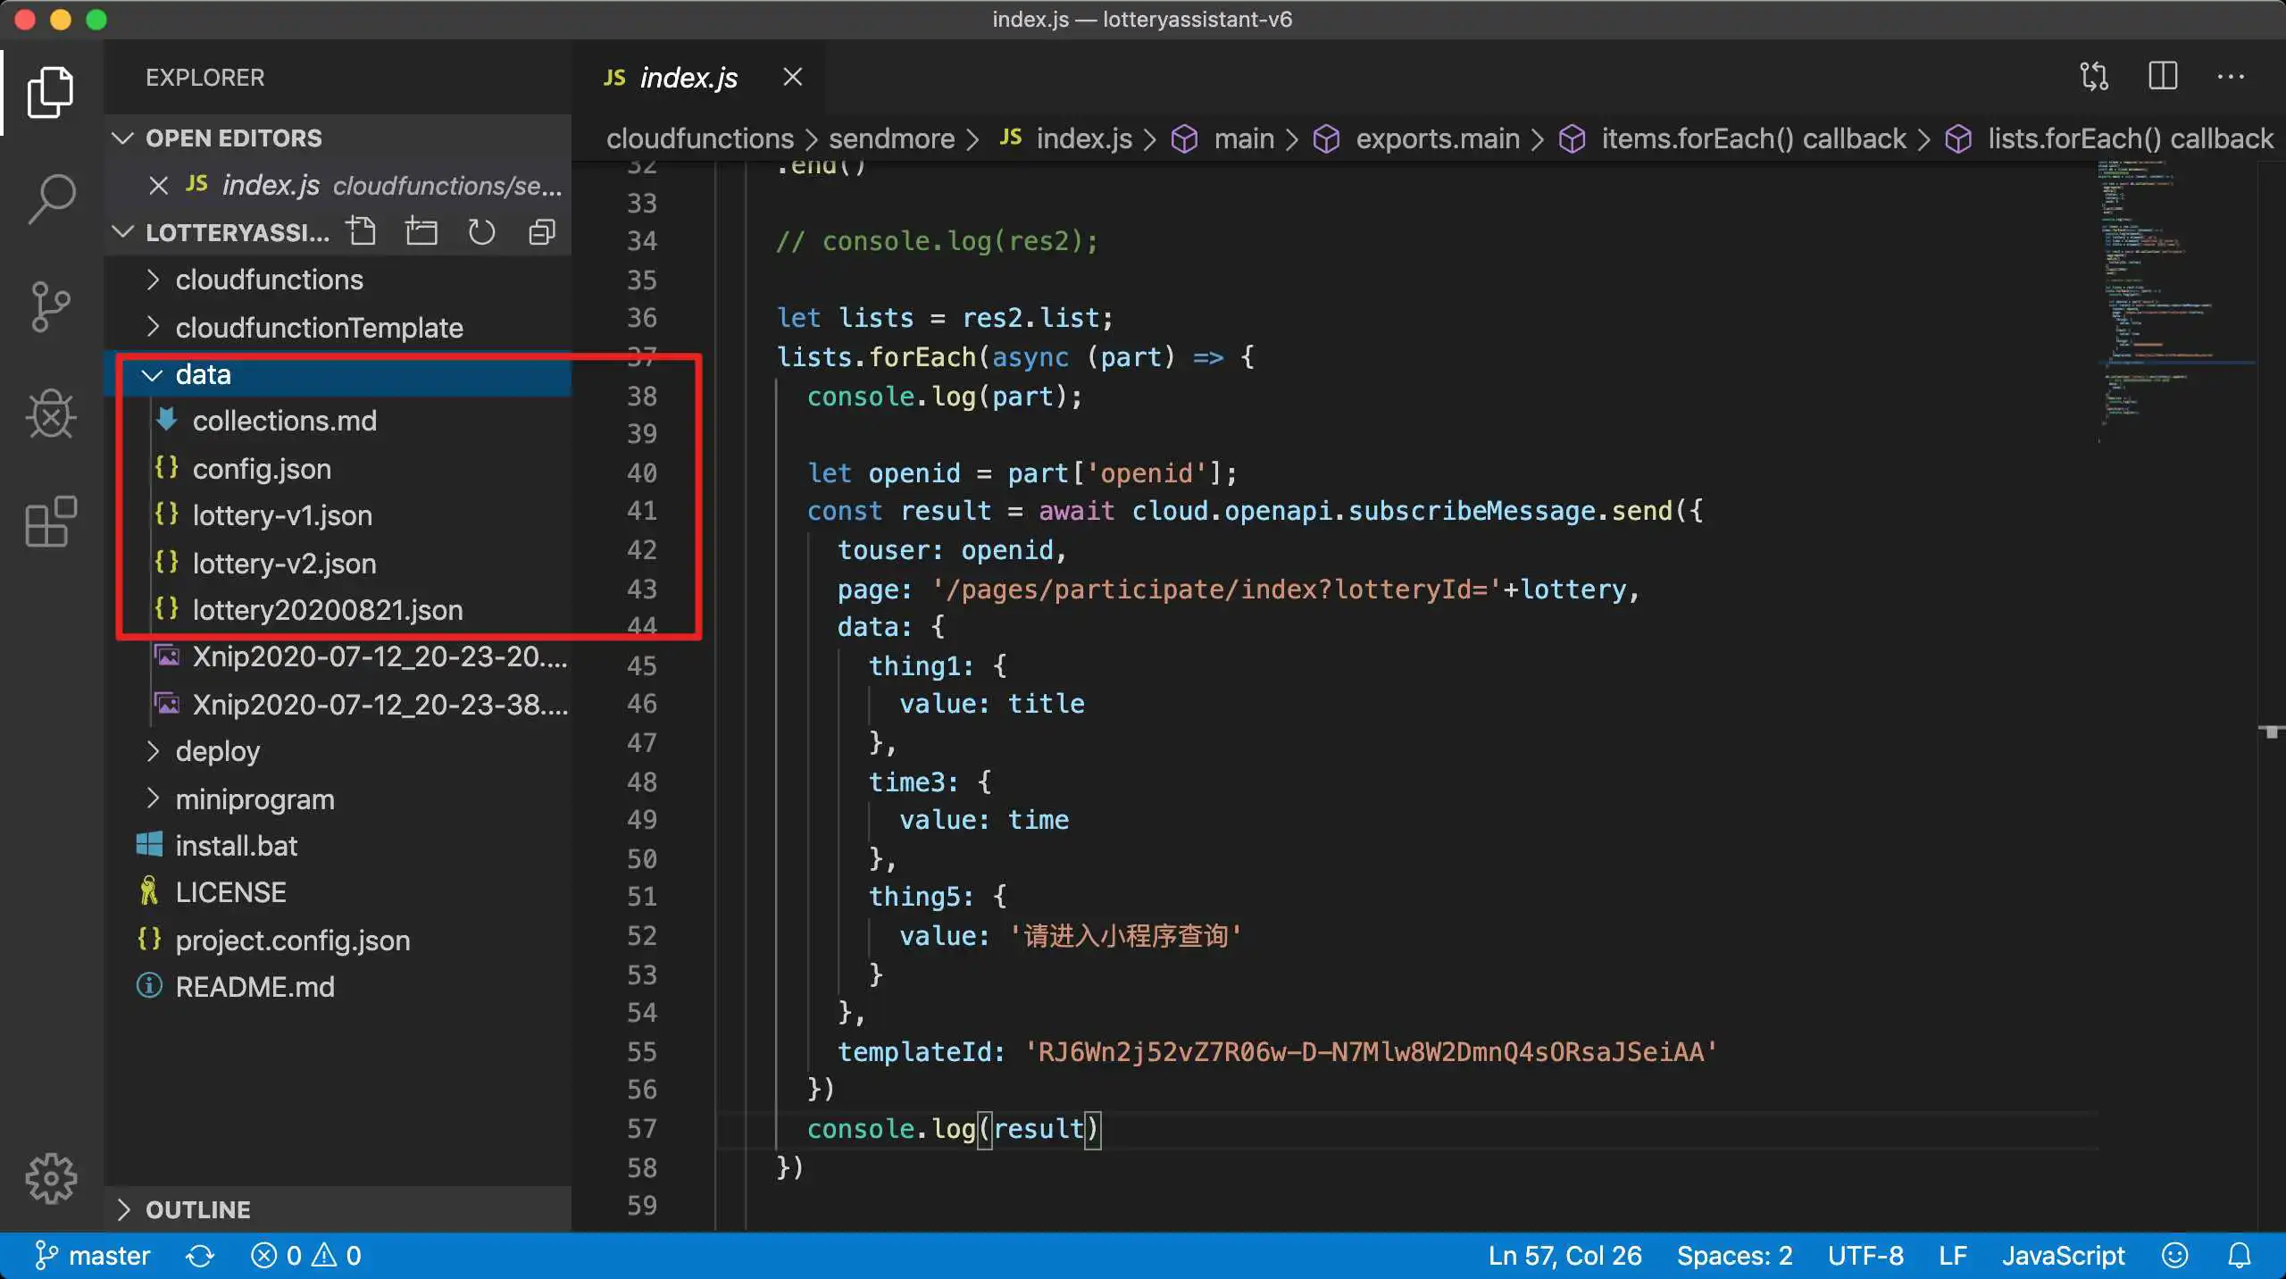Open the Search view in activity bar

click(51, 198)
